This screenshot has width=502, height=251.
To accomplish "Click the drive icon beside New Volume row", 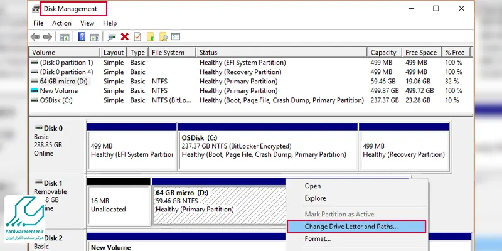I will coord(35,91).
